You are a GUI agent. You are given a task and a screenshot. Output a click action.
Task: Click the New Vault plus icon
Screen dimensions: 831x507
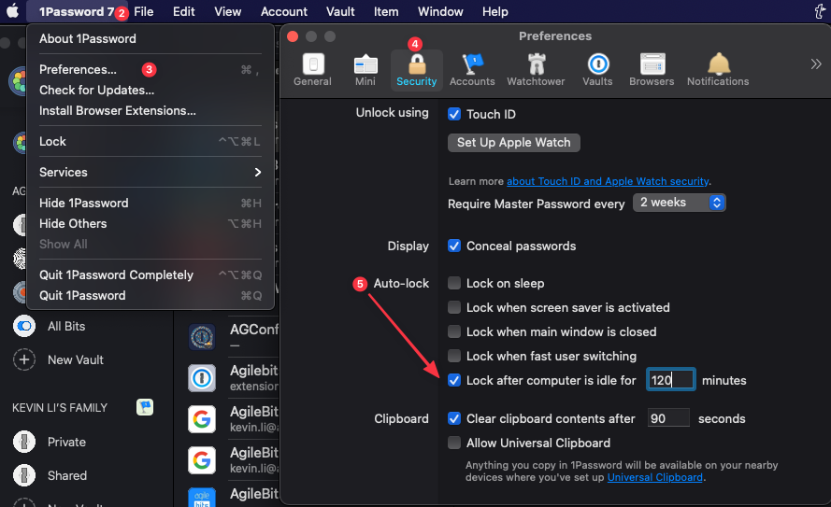23,359
